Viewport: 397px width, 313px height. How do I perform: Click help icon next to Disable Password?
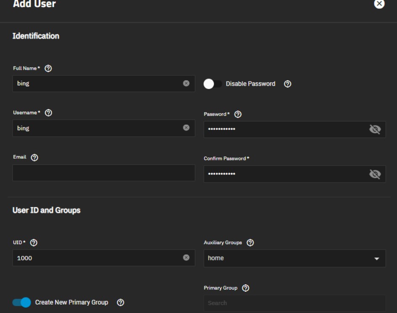coord(287,84)
